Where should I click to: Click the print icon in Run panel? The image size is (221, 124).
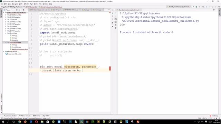pyautogui.click(x=116, y=25)
